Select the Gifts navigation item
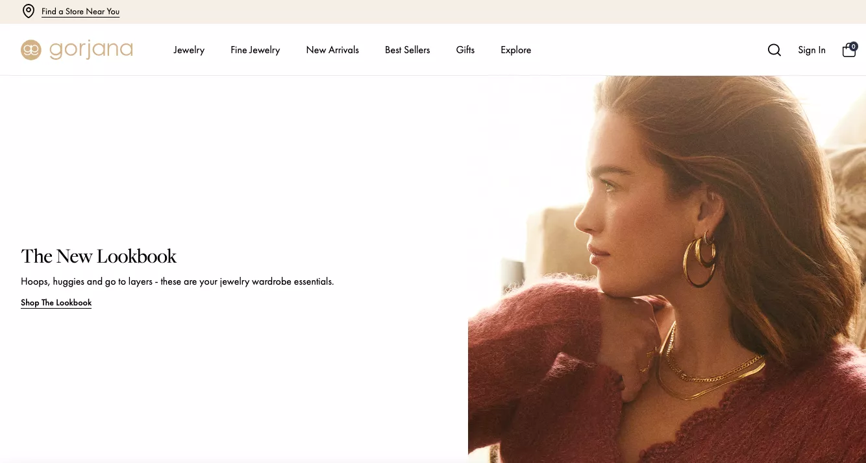Viewport: 866px width, 463px height. click(465, 50)
